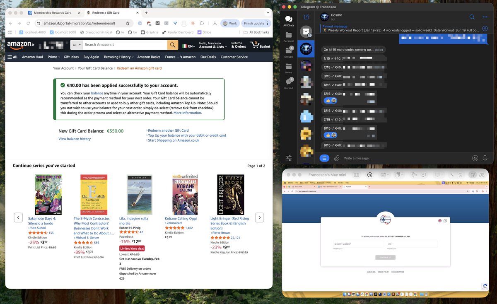497x304 pixels.
Task: Open the bot commands menu button
Action: coord(325,158)
